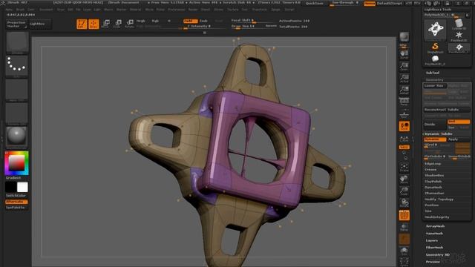475x267 pixels.
Task: Toggle the Persp perspective icon
Action: click(x=404, y=102)
